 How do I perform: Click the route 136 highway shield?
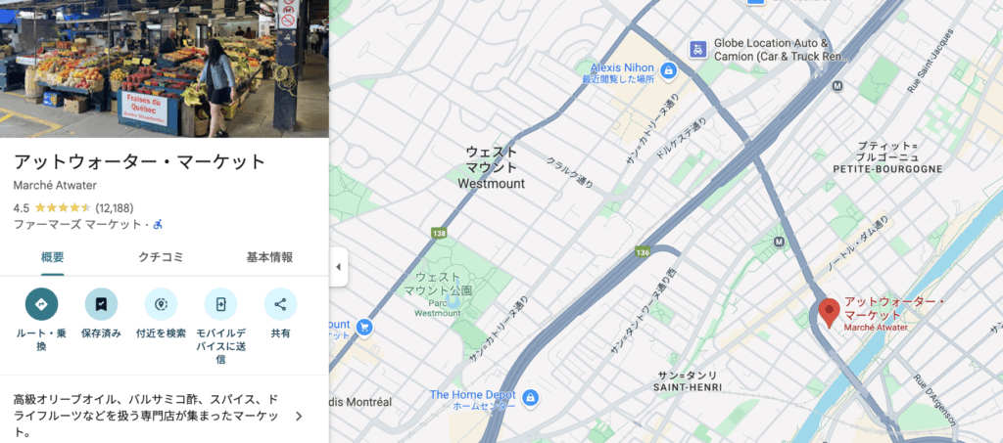pos(644,252)
